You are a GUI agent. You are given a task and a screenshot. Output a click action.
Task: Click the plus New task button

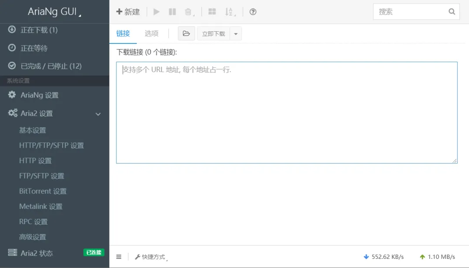(128, 12)
